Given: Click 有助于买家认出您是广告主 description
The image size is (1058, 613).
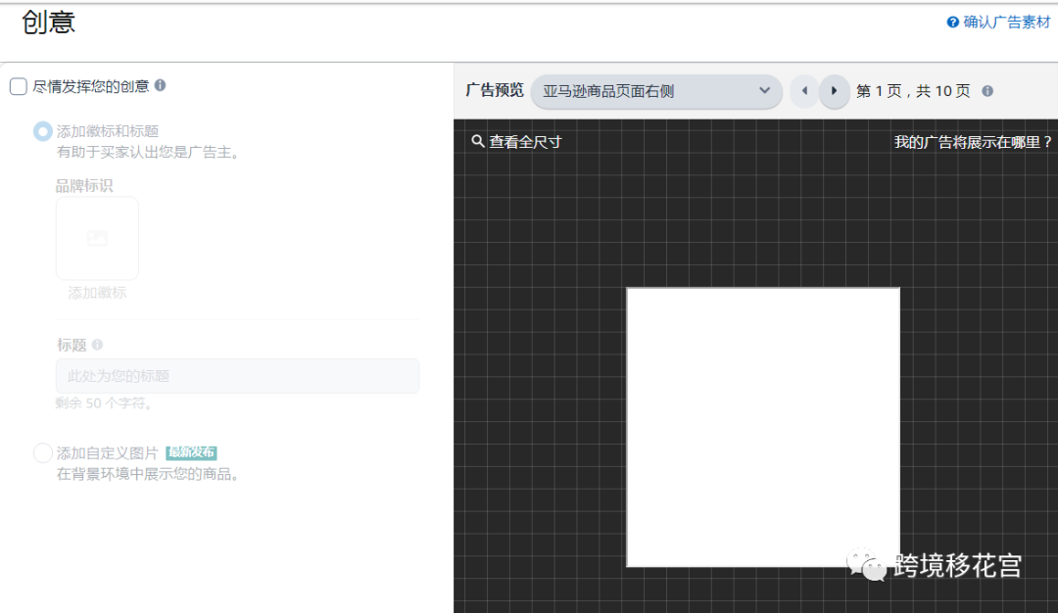Looking at the screenshot, I should pyautogui.click(x=150, y=153).
